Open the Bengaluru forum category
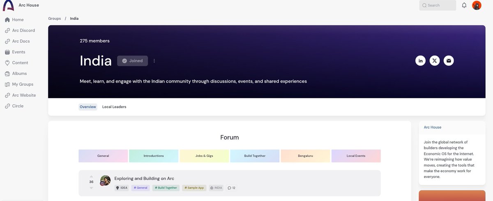Viewport: 493px width, 201px height. [x=305, y=156]
